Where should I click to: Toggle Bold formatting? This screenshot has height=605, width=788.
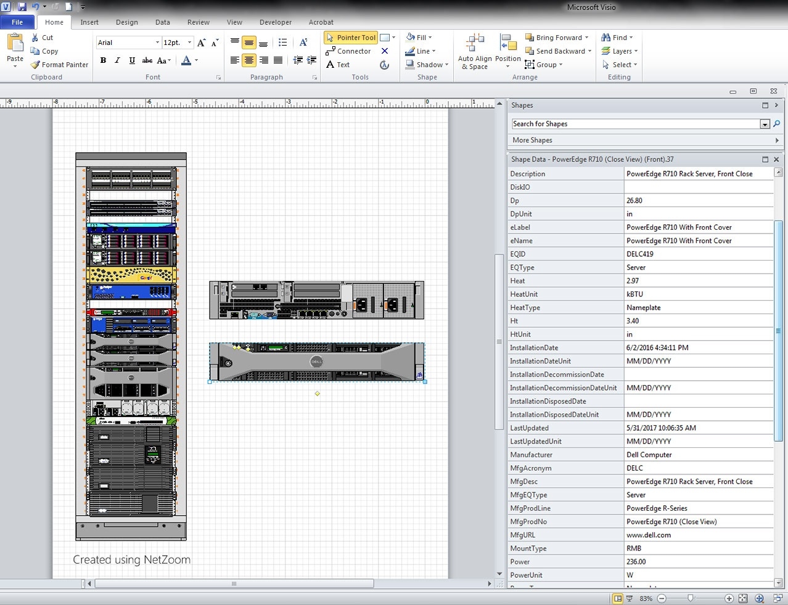click(x=103, y=60)
